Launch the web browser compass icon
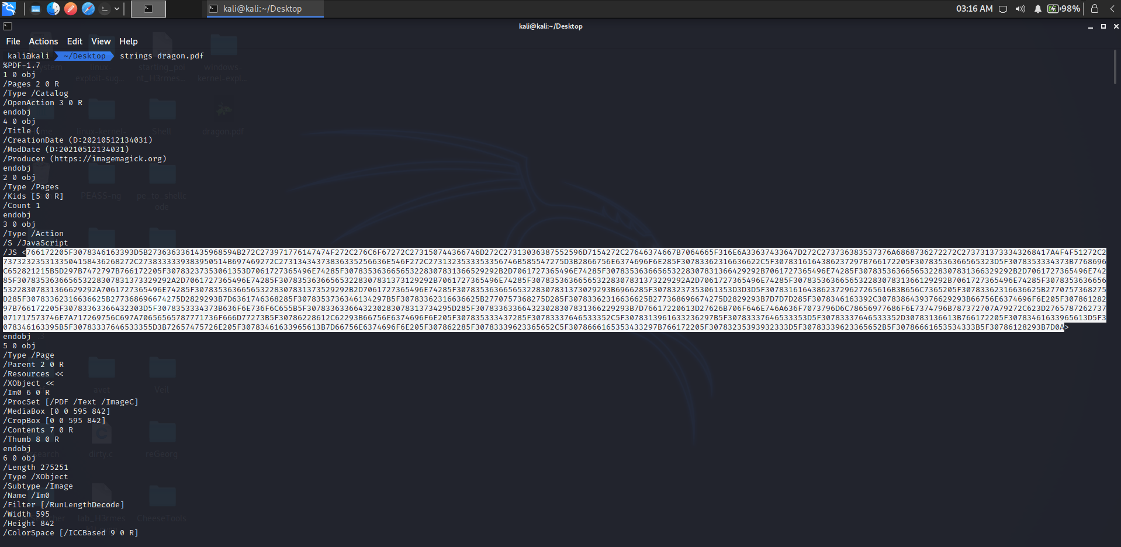Image resolution: width=1121 pixels, height=547 pixels. click(88, 8)
